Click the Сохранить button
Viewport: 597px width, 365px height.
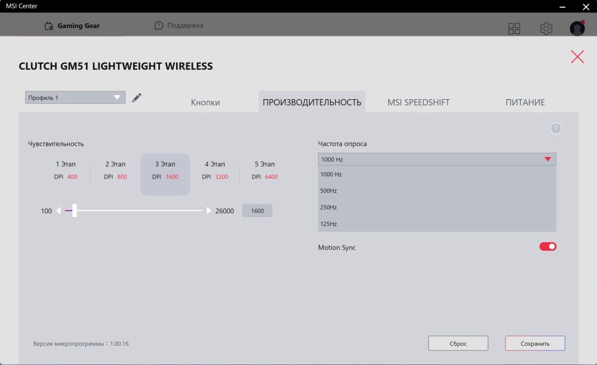coord(535,343)
